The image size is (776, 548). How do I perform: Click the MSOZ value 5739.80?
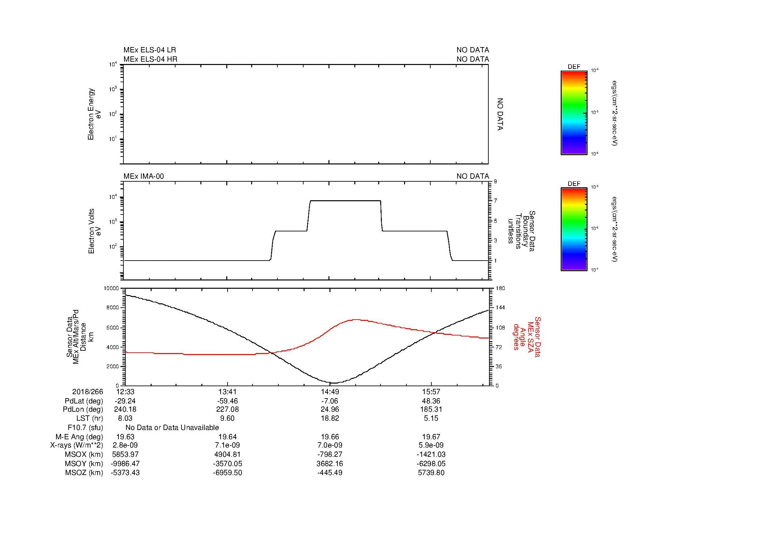[431, 473]
